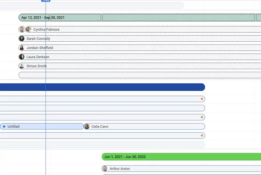
Task: Click orange dot on first row below dark blue bar
Action: click(202, 99)
